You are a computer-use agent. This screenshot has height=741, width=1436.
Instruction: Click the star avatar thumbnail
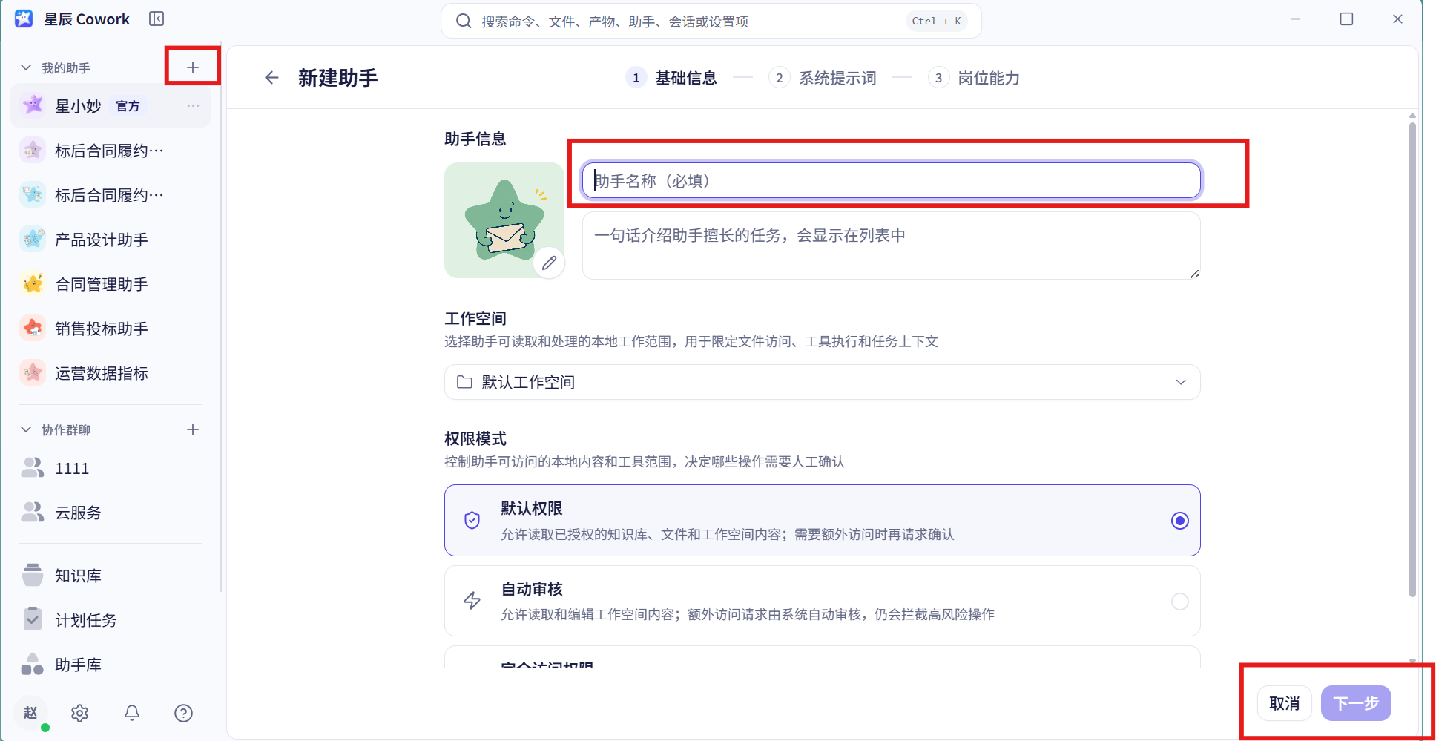tap(504, 220)
